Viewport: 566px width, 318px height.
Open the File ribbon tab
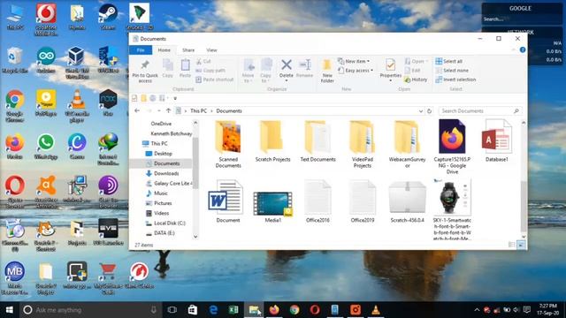[x=141, y=50]
